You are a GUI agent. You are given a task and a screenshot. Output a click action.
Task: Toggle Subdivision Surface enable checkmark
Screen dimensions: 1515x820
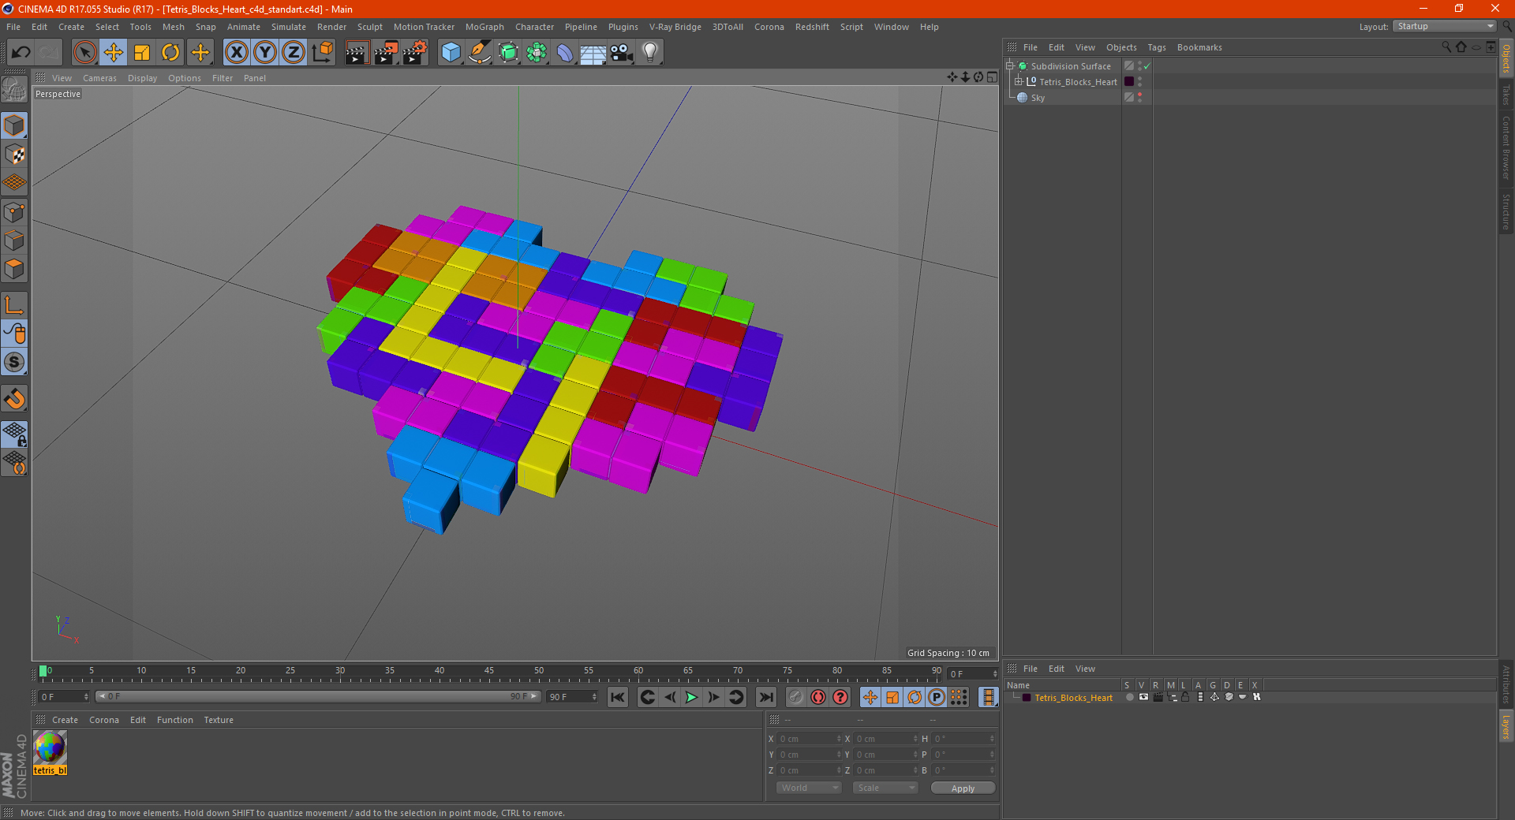pyautogui.click(x=1147, y=66)
